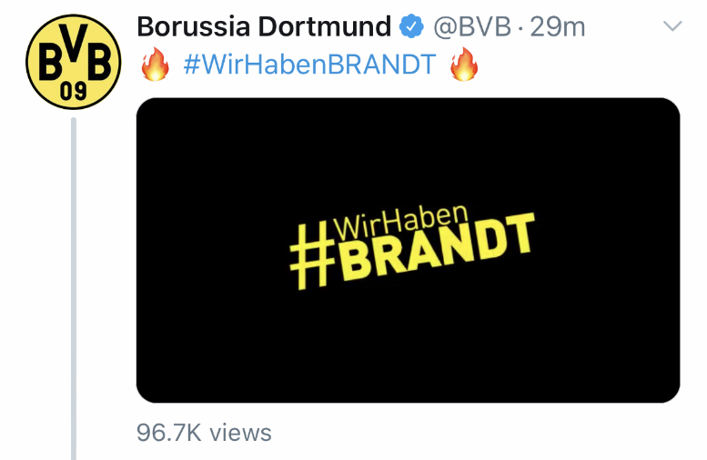The height and width of the screenshot is (460, 707).
Task: Click the WirHaben text inside video
Action: 400,222
